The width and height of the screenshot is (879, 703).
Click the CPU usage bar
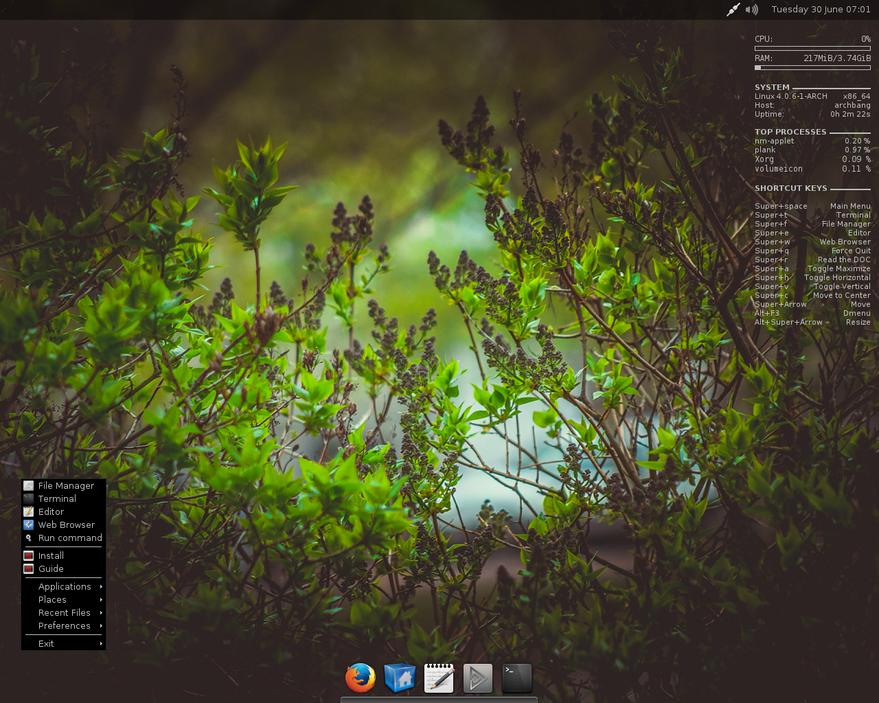(x=812, y=48)
